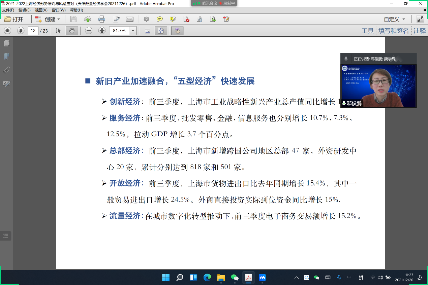The image size is (428, 285).
Task: Add a sticky note comment
Action: coord(159,19)
